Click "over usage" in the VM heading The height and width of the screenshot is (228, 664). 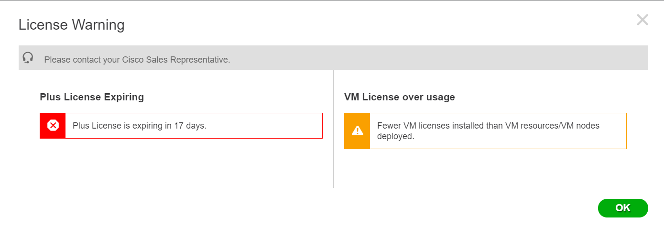[431, 97]
